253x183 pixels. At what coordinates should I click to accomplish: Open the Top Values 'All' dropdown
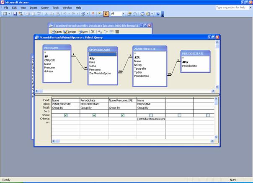pos(123,14)
